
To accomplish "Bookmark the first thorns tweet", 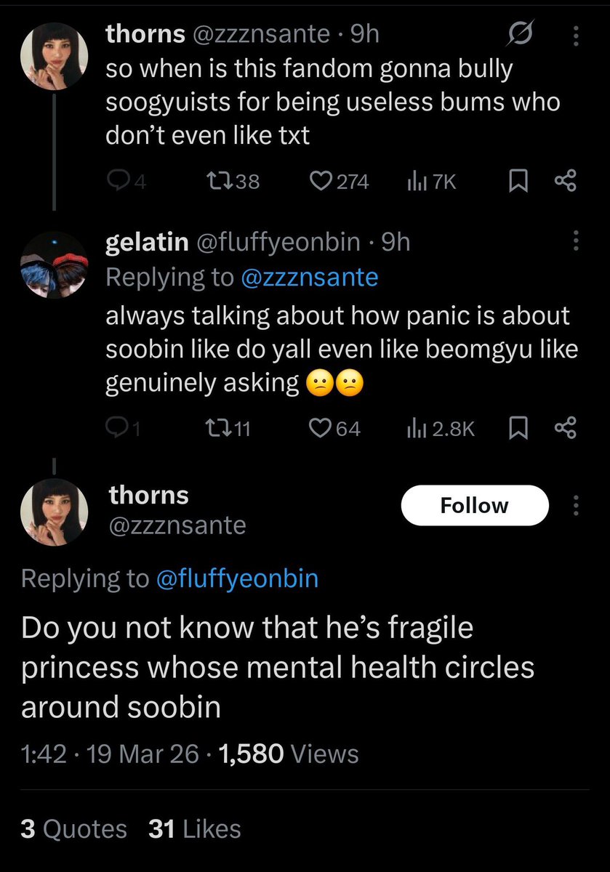I will [518, 182].
